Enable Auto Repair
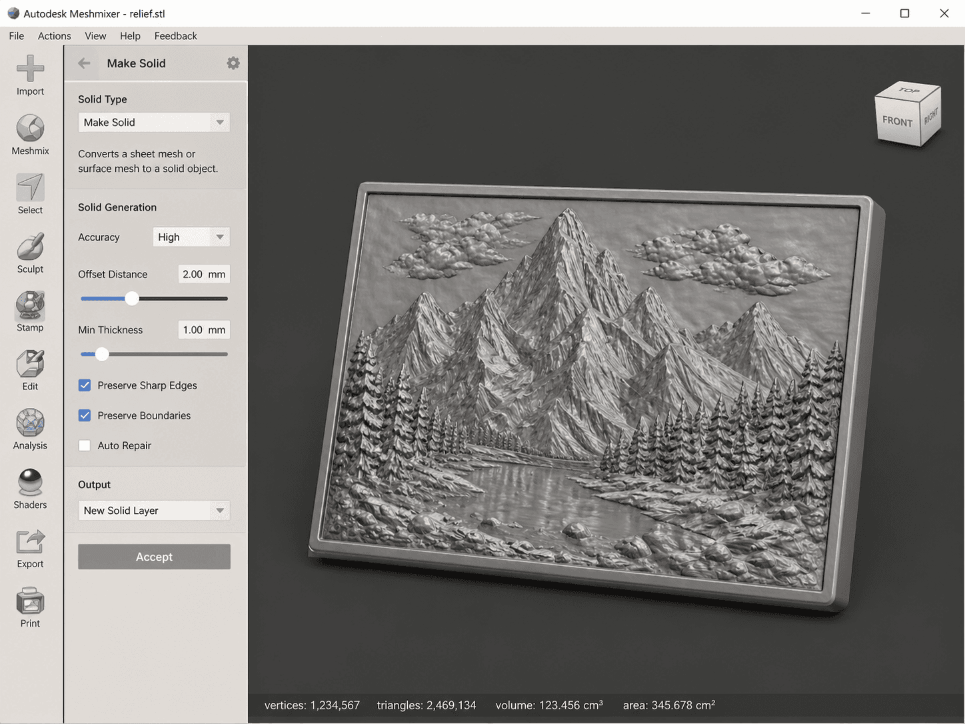 (84, 445)
